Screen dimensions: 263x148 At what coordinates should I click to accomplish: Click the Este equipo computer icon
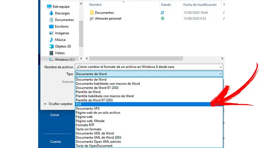coord(49,7)
